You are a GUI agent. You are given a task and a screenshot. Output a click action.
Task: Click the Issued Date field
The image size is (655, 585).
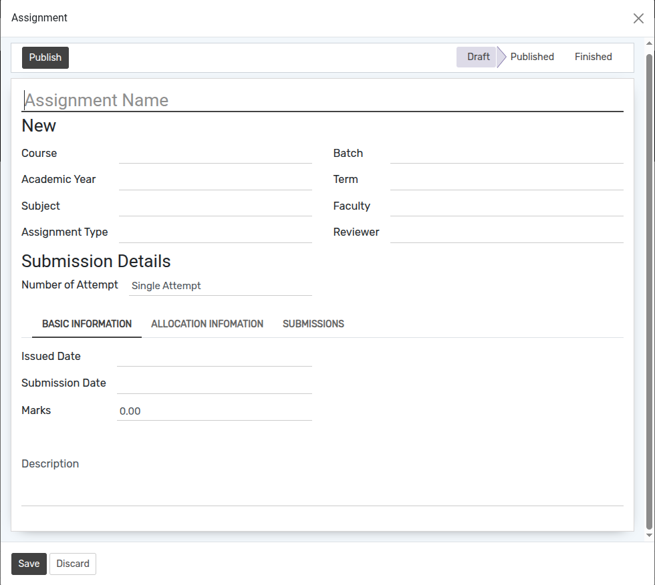point(215,357)
